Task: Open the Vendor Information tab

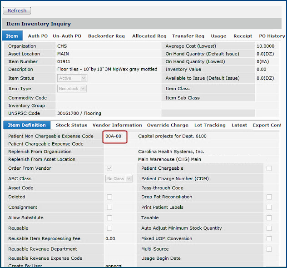Action: (x=117, y=125)
